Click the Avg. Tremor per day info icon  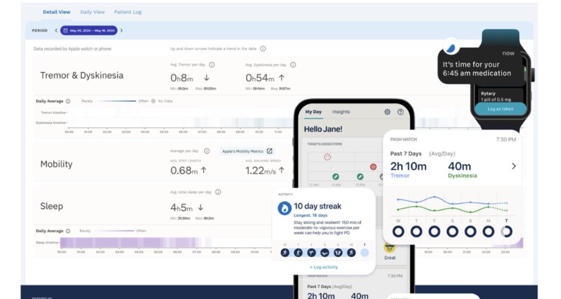pyautogui.click(x=212, y=65)
